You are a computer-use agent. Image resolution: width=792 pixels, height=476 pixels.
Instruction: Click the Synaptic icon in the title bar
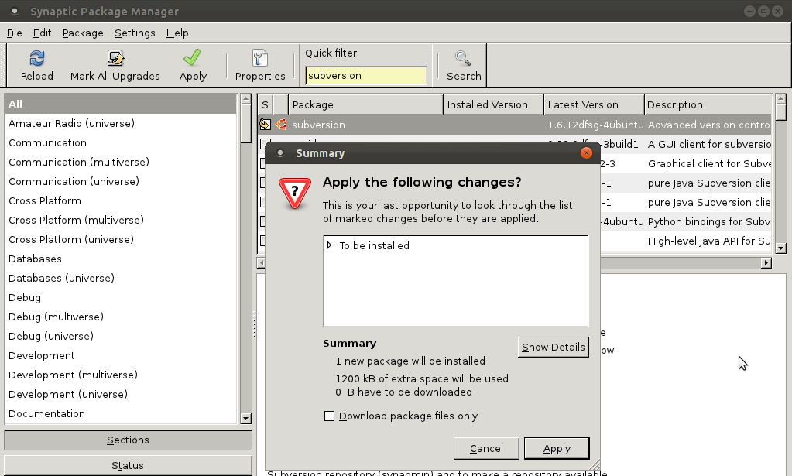[14, 11]
